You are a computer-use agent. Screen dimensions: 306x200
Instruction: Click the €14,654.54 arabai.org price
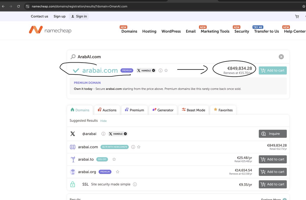243,170
